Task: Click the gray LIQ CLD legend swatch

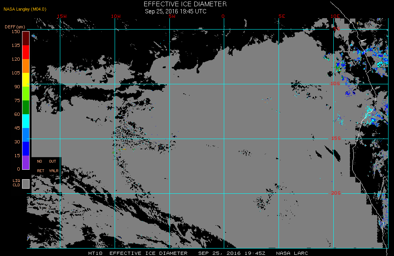Action: [x=26, y=184]
